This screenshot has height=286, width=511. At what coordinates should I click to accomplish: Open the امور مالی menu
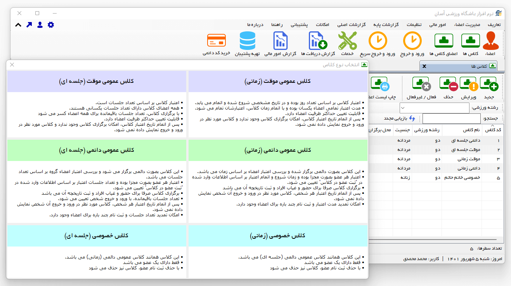pyautogui.click(x=437, y=24)
